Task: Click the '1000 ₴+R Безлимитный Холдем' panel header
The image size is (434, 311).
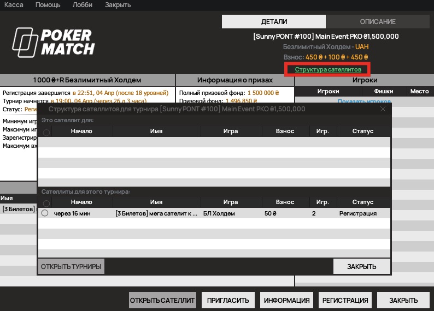Action: click(x=87, y=80)
